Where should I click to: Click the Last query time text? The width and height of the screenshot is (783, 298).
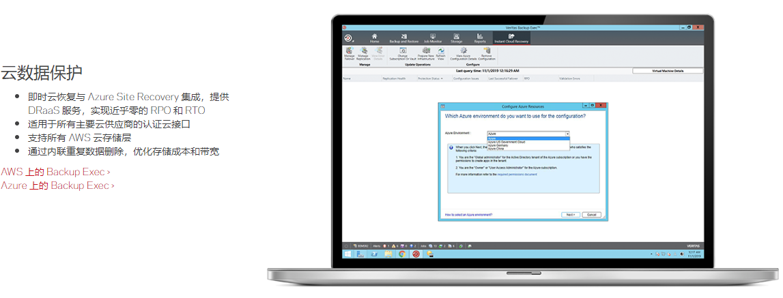coord(487,71)
